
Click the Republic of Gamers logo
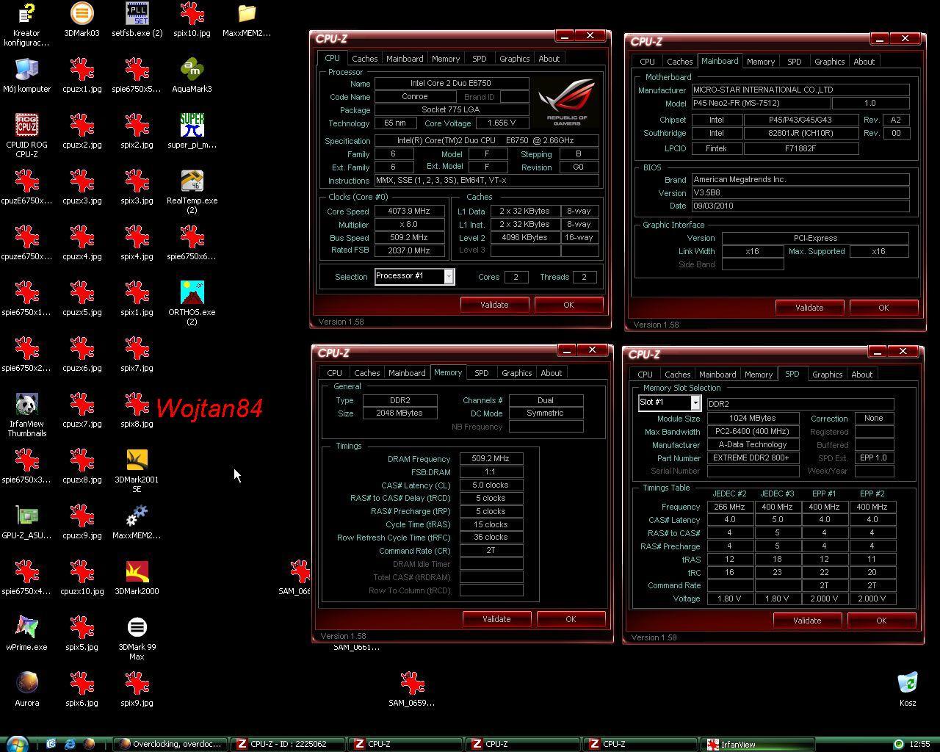tap(566, 103)
